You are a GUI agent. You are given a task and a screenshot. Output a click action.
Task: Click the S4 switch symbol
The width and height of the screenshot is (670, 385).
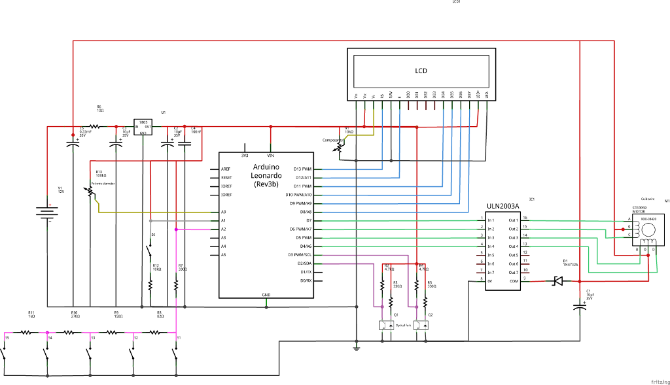(46, 354)
